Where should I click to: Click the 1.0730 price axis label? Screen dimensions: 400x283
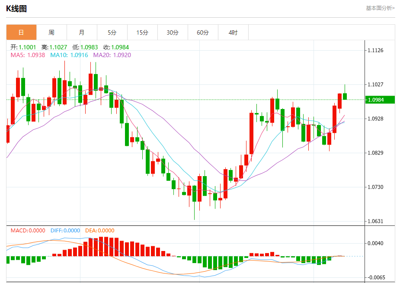[375, 187]
